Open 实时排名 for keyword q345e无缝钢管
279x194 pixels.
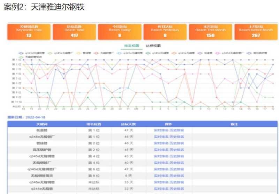161,182
